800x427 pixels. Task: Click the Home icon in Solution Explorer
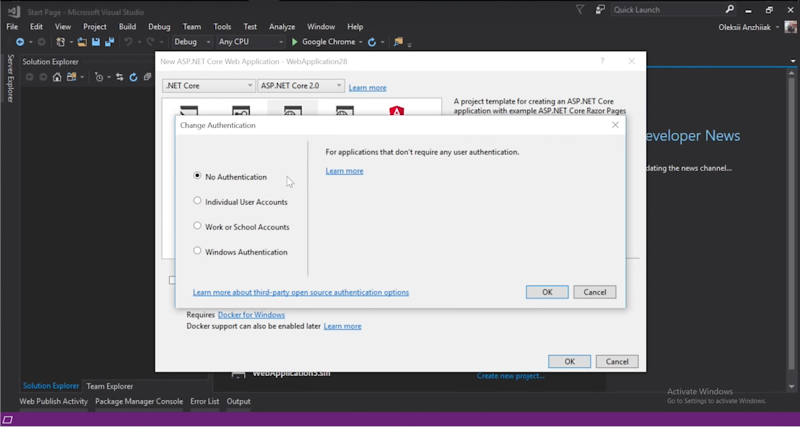click(57, 77)
